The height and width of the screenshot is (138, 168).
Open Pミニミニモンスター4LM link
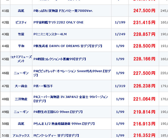(50, 34)
